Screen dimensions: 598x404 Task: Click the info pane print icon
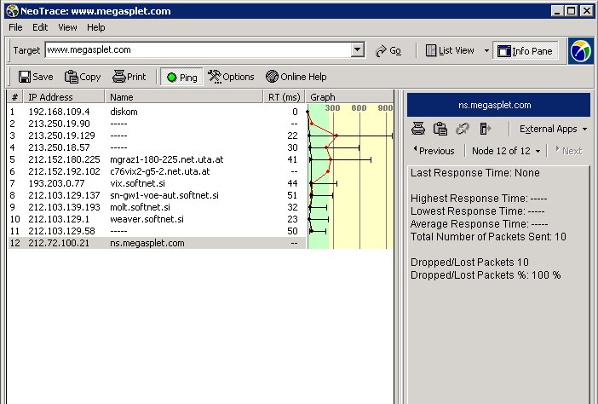(x=418, y=129)
